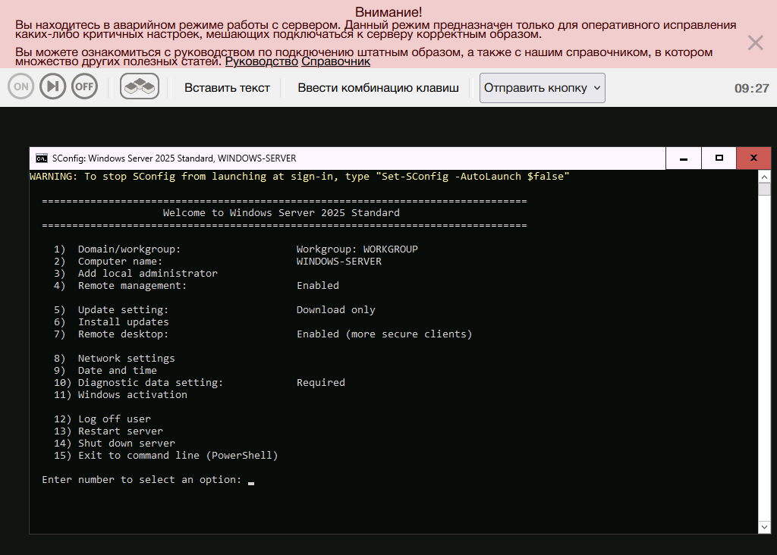Open the stacked disks icon
The image size is (777, 555).
coord(140,86)
